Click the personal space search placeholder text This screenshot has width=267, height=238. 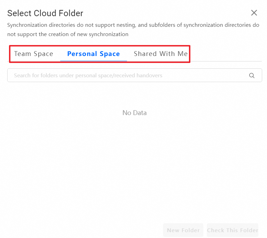click(x=88, y=76)
